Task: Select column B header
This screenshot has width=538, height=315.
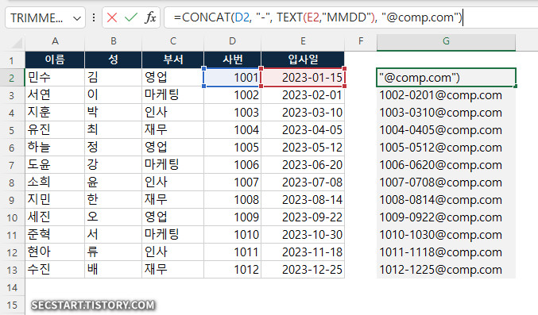Action: pyautogui.click(x=113, y=41)
